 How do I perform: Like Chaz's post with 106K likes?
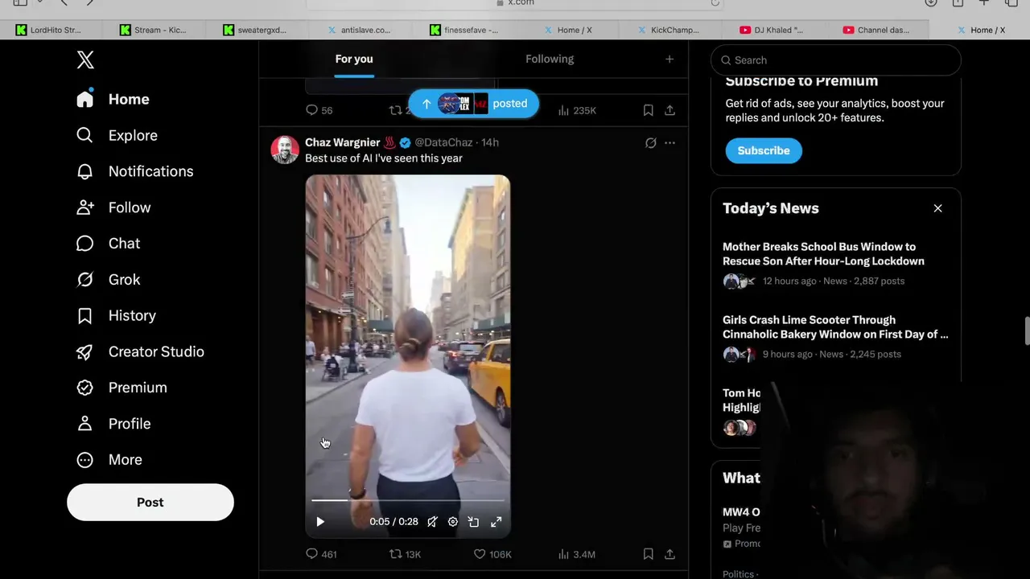pyautogui.click(x=492, y=554)
